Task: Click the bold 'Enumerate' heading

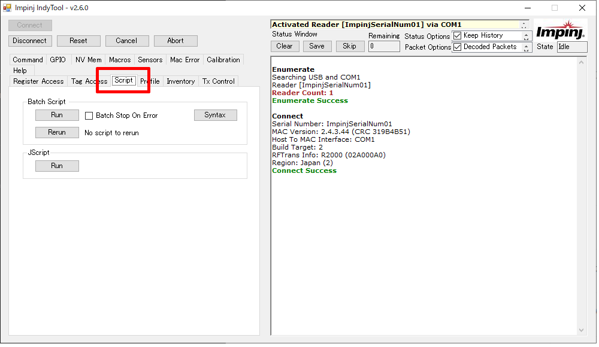Action: [x=293, y=69]
